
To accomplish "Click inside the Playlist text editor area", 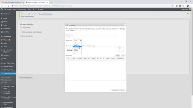I will [96, 71].
